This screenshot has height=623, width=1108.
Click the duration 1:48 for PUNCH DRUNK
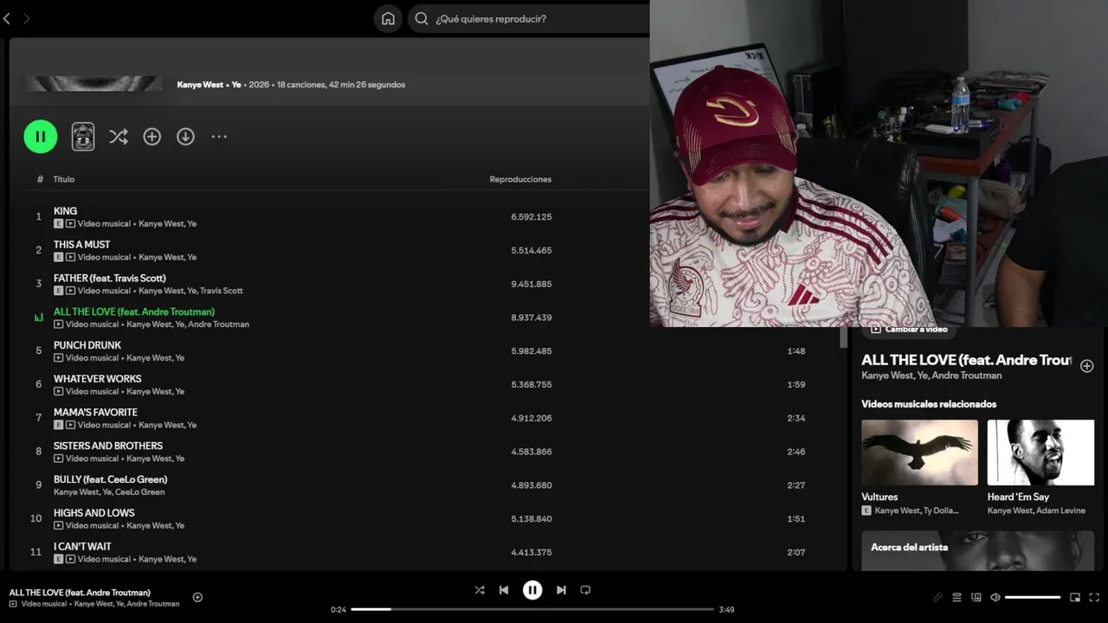tap(796, 351)
